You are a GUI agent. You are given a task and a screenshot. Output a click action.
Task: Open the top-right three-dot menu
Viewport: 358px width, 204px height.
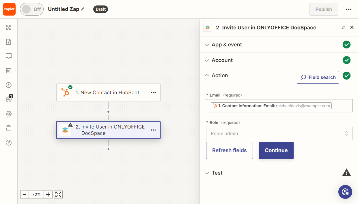click(x=348, y=9)
